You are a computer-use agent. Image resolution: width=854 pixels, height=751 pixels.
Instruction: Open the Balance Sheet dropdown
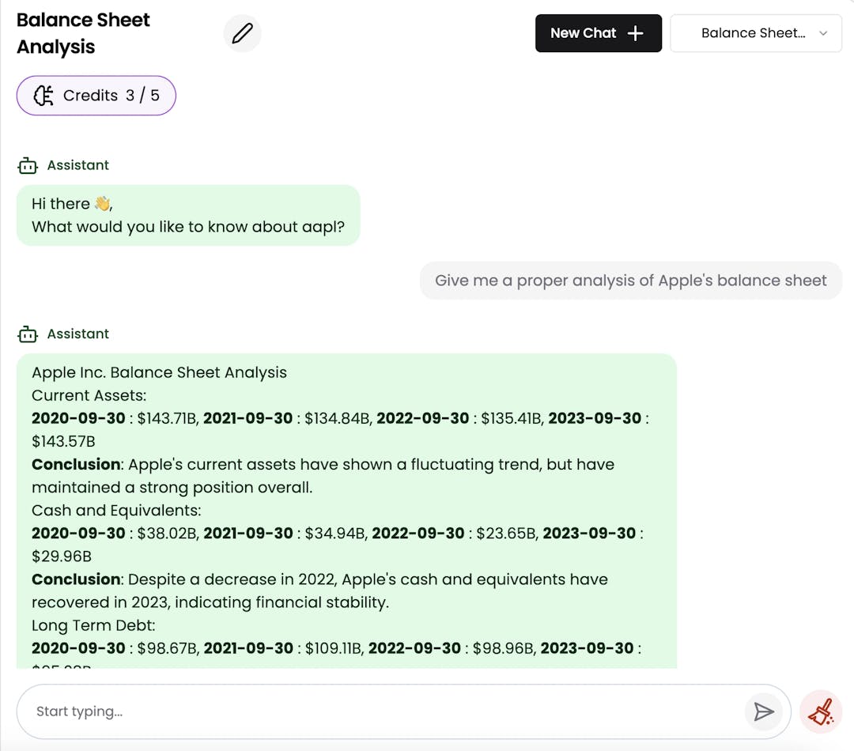755,33
